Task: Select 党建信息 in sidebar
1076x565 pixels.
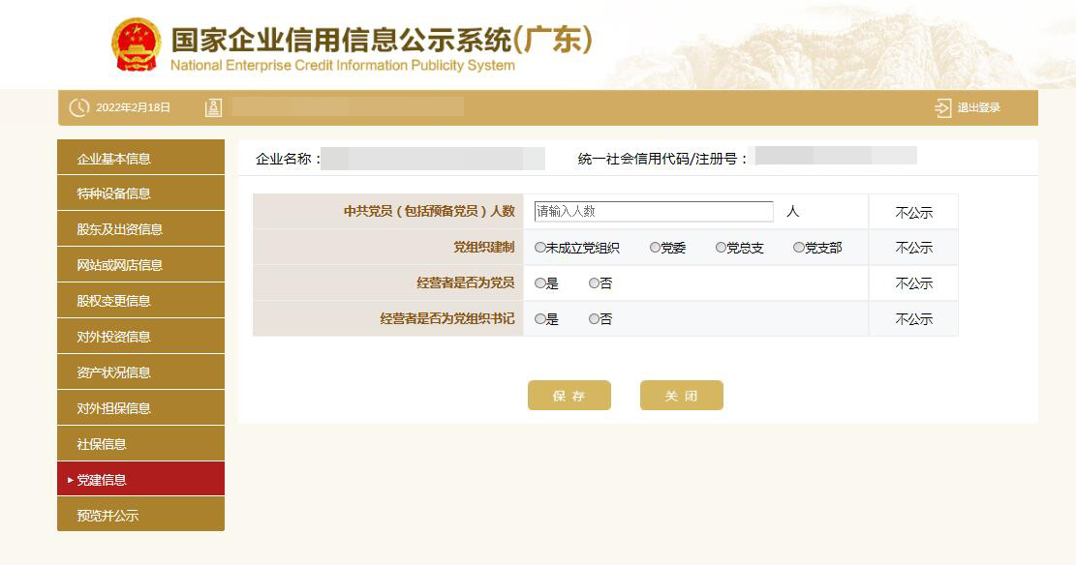Action: (x=140, y=479)
